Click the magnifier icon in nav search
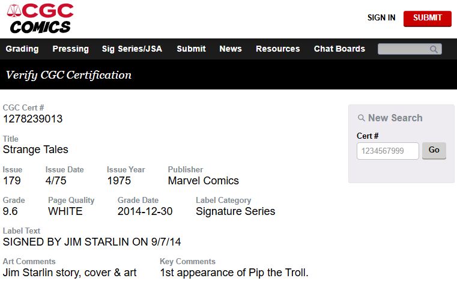The width and height of the screenshot is (457, 287). [x=434, y=49]
